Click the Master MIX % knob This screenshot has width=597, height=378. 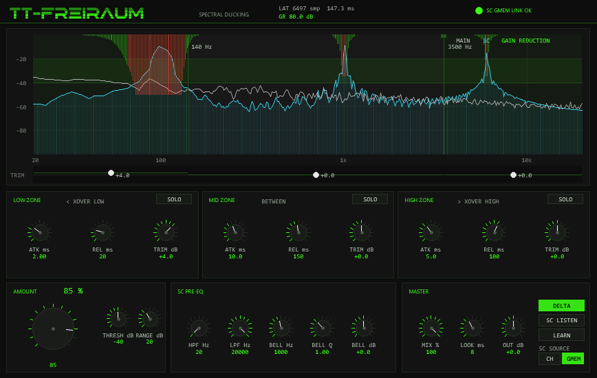[x=431, y=328]
